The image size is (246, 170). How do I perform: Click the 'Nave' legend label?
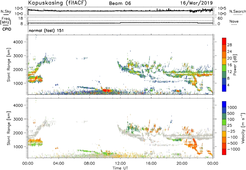click(x=234, y=21)
